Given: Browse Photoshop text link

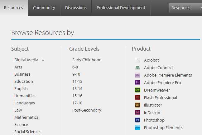Looking at the screenshot, I should click(154, 120).
